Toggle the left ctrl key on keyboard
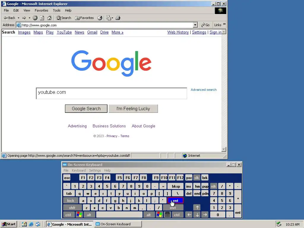Viewport: 304px width, 228px height. pos(68,215)
